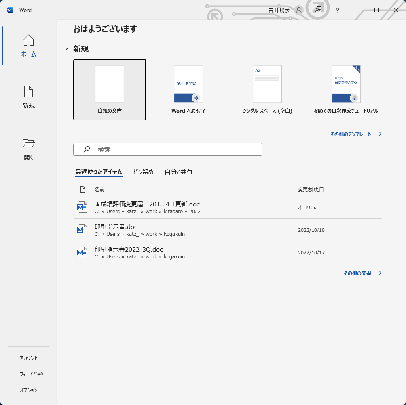
Task: Open the New (新規) document sidebar icon
Action: pos(29,92)
